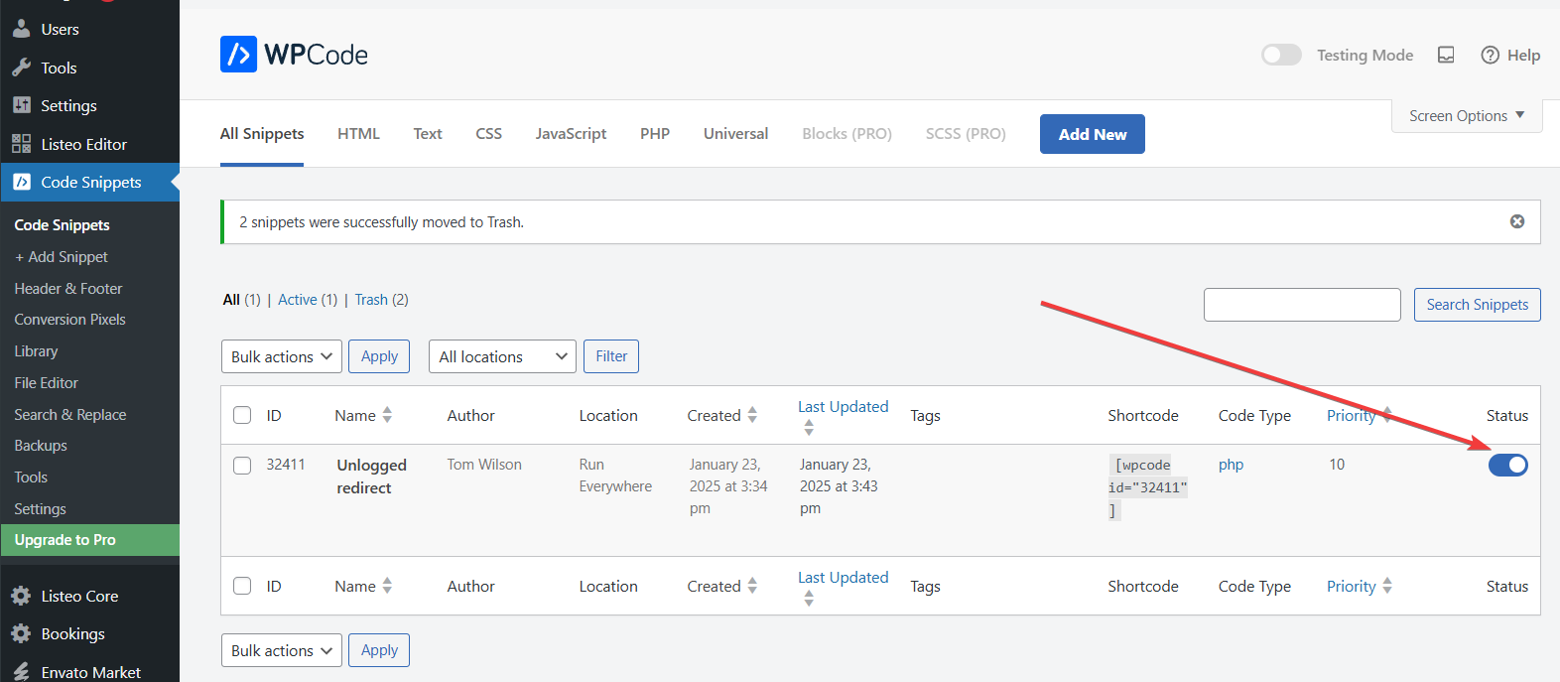
Task: Switch to the JavaScript tab
Action: click(x=571, y=134)
